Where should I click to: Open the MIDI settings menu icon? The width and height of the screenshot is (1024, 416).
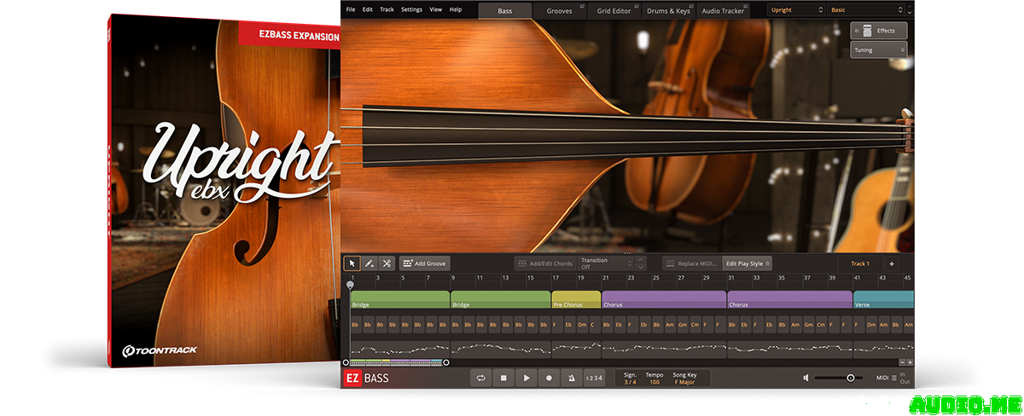[x=893, y=378]
